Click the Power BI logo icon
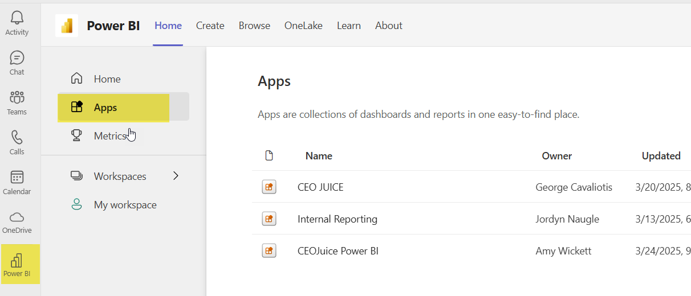This screenshot has width=691, height=296. (67, 26)
